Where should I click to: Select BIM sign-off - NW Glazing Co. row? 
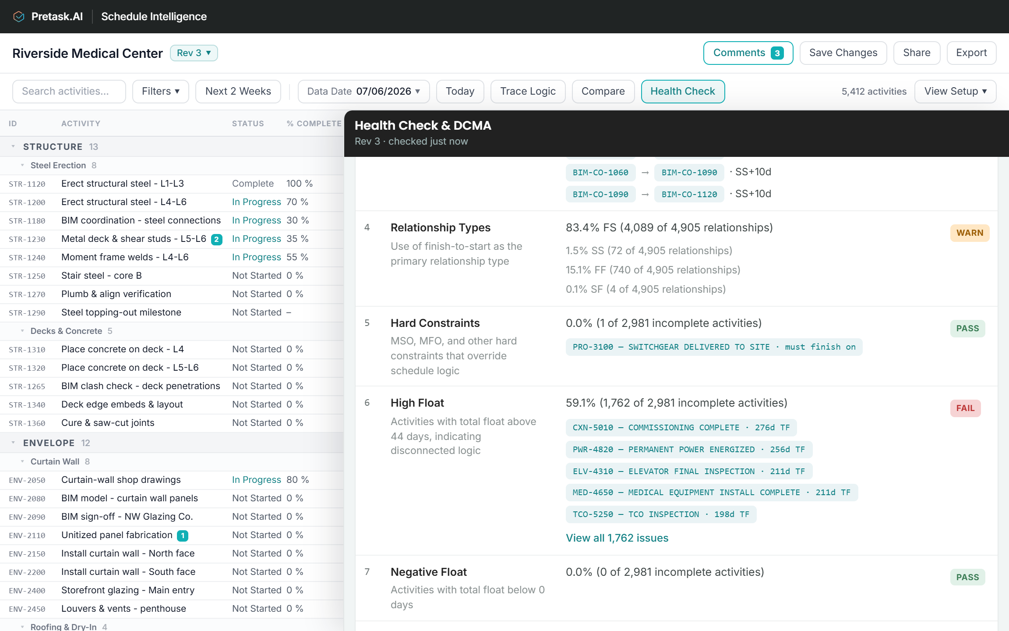pos(172,517)
